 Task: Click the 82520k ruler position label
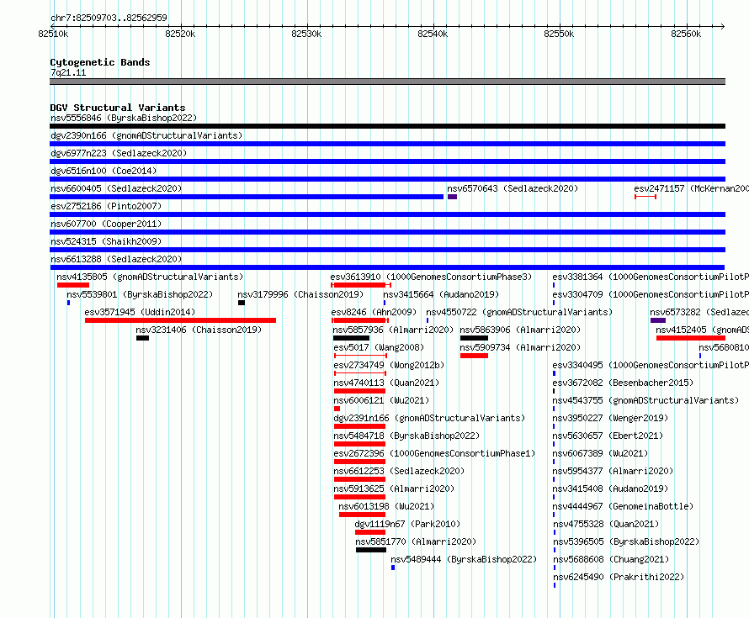[x=180, y=34]
